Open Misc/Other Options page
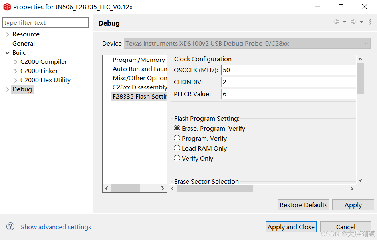Screen dimensions: 377x240 coord(140,78)
